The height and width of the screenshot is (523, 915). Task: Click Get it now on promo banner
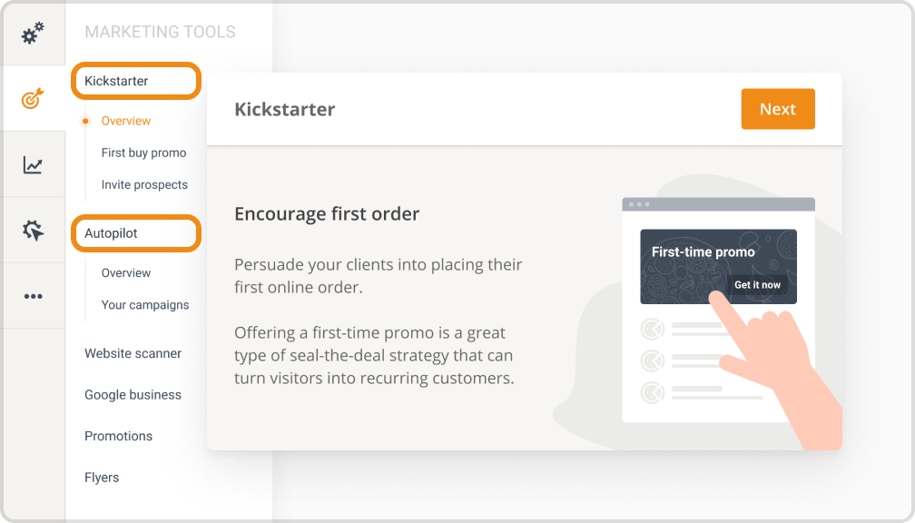click(x=757, y=285)
